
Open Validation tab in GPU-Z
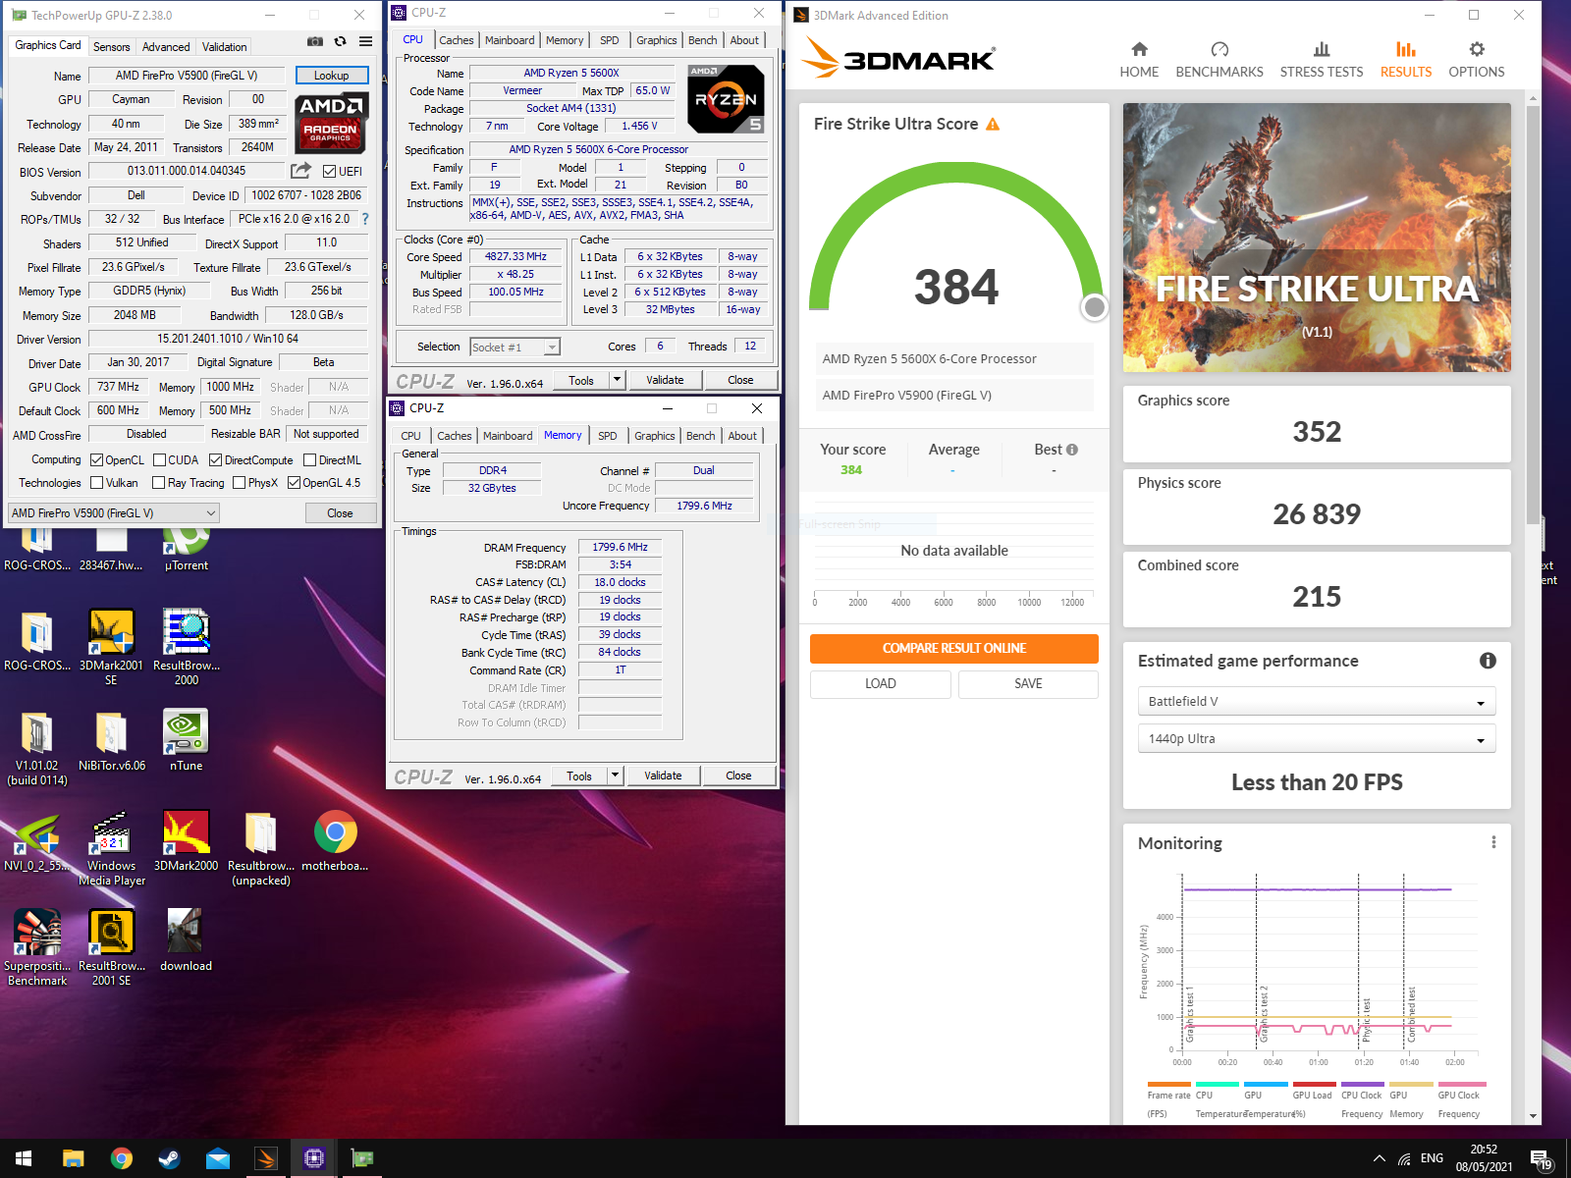coord(225,46)
